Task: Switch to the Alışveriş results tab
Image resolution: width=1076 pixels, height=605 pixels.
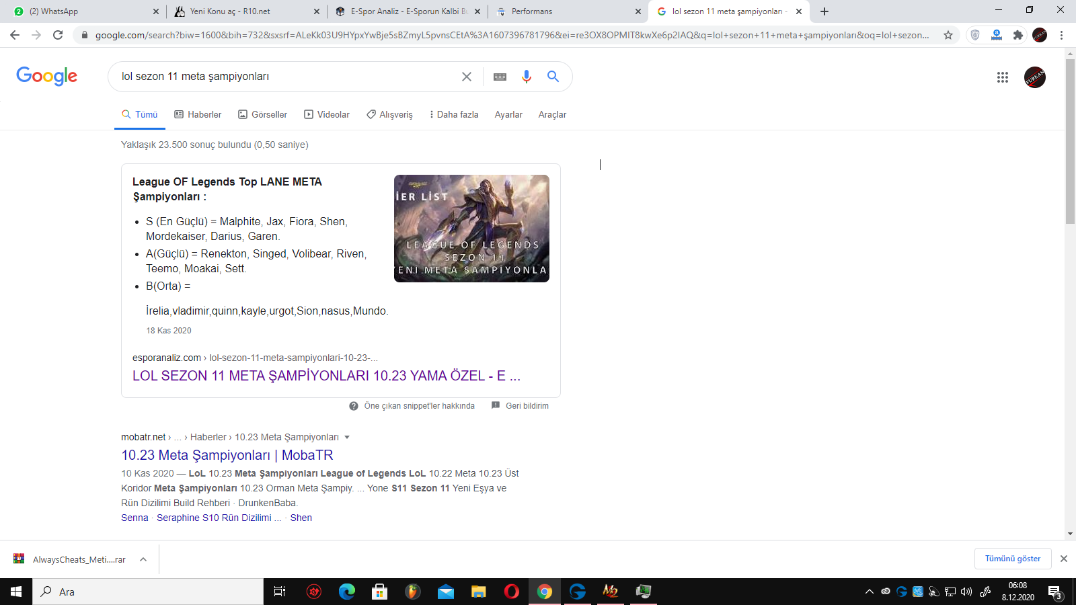Action: pyautogui.click(x=389, y=115)
